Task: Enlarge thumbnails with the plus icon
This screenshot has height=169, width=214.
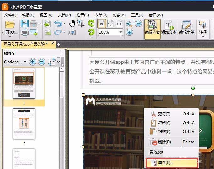Action: 33,62
